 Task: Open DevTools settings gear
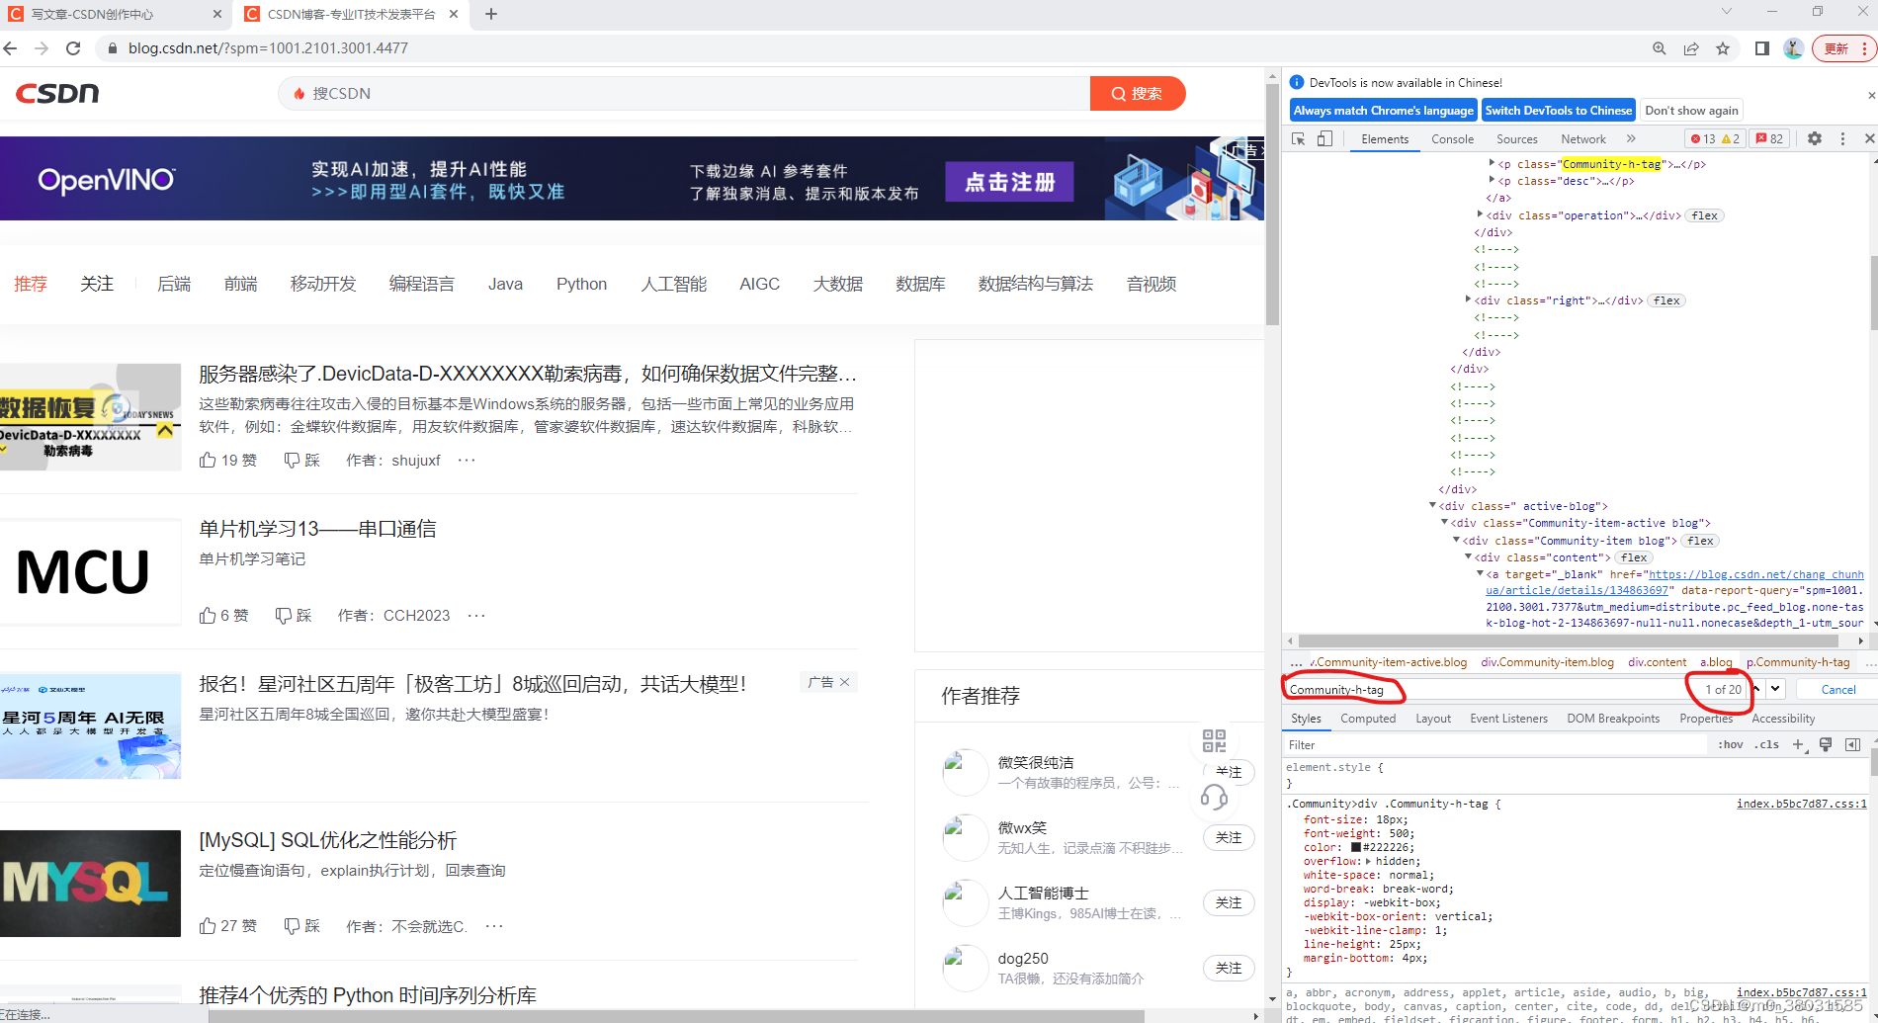pyautogui.click(x=1815, y=139)
